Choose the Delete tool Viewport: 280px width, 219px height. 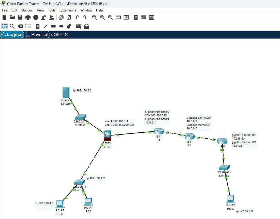click(20, 26)
